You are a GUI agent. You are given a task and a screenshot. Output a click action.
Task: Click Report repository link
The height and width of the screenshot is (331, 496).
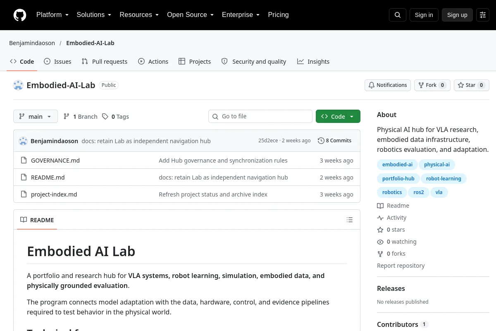coord(401,266)
